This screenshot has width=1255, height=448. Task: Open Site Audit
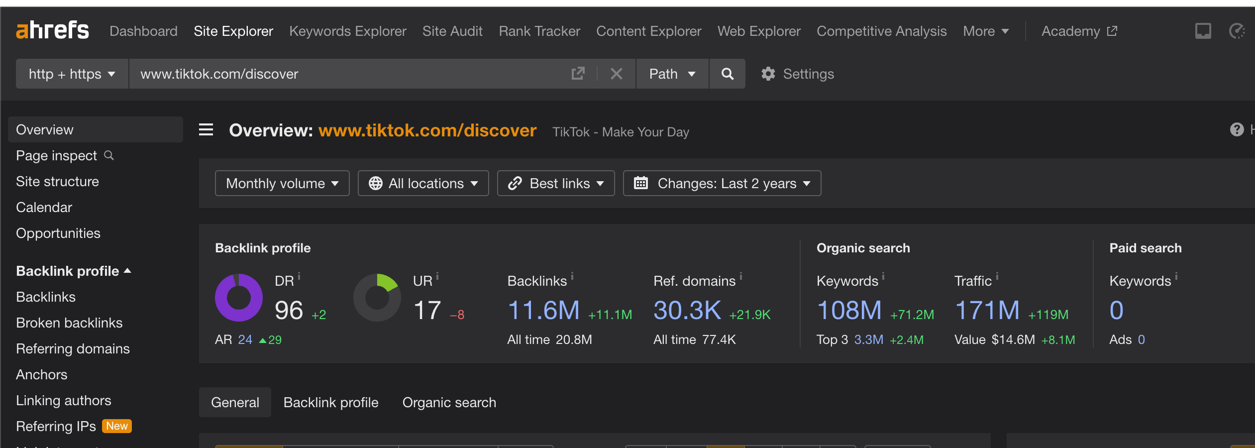tap(452, 31)
